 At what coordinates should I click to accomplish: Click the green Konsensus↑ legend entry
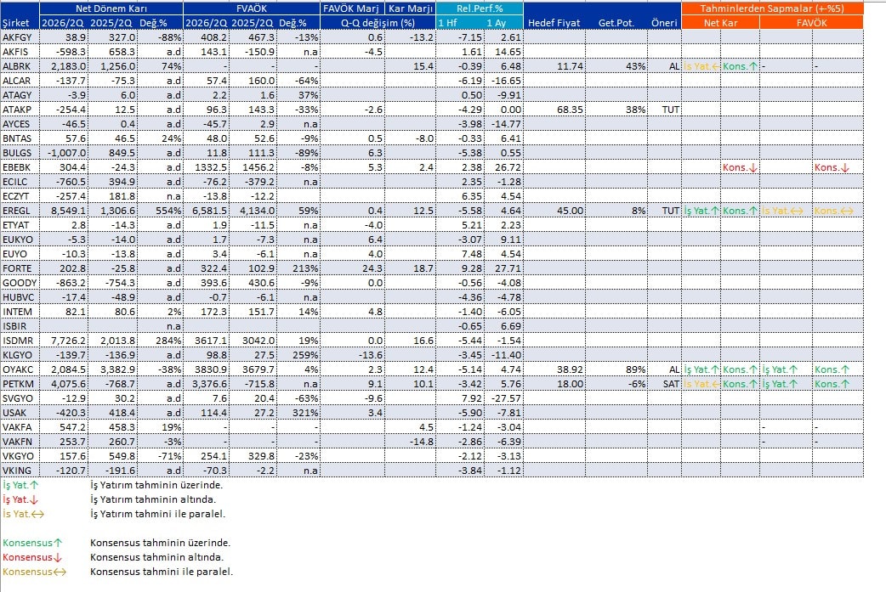click(x=32, y=543)
